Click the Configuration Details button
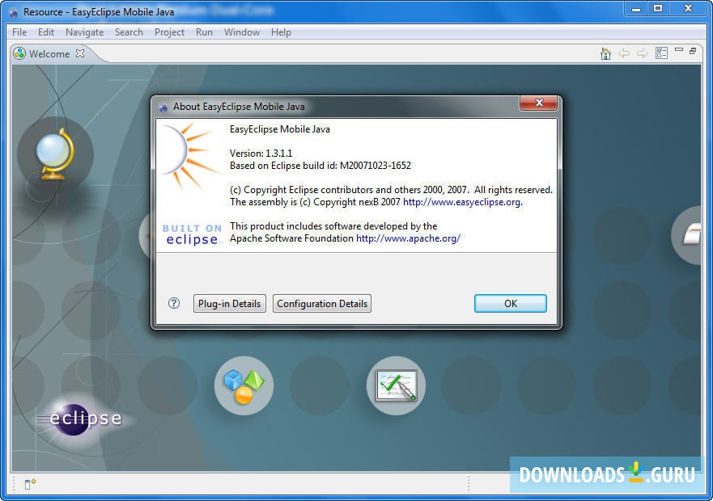 click(321, 303)
